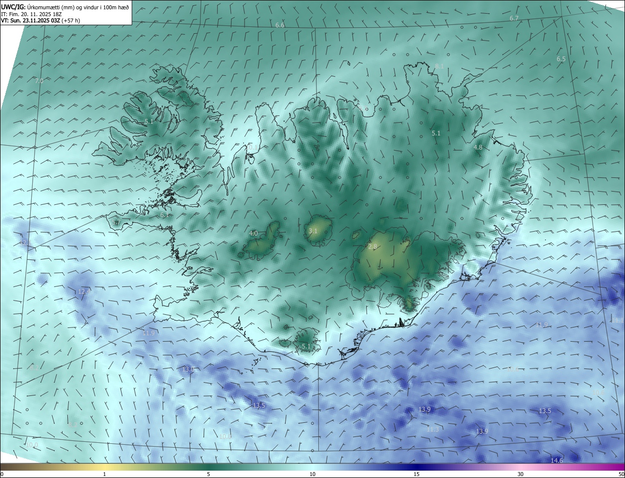Click the 6.1 value label

click(165, 215)
